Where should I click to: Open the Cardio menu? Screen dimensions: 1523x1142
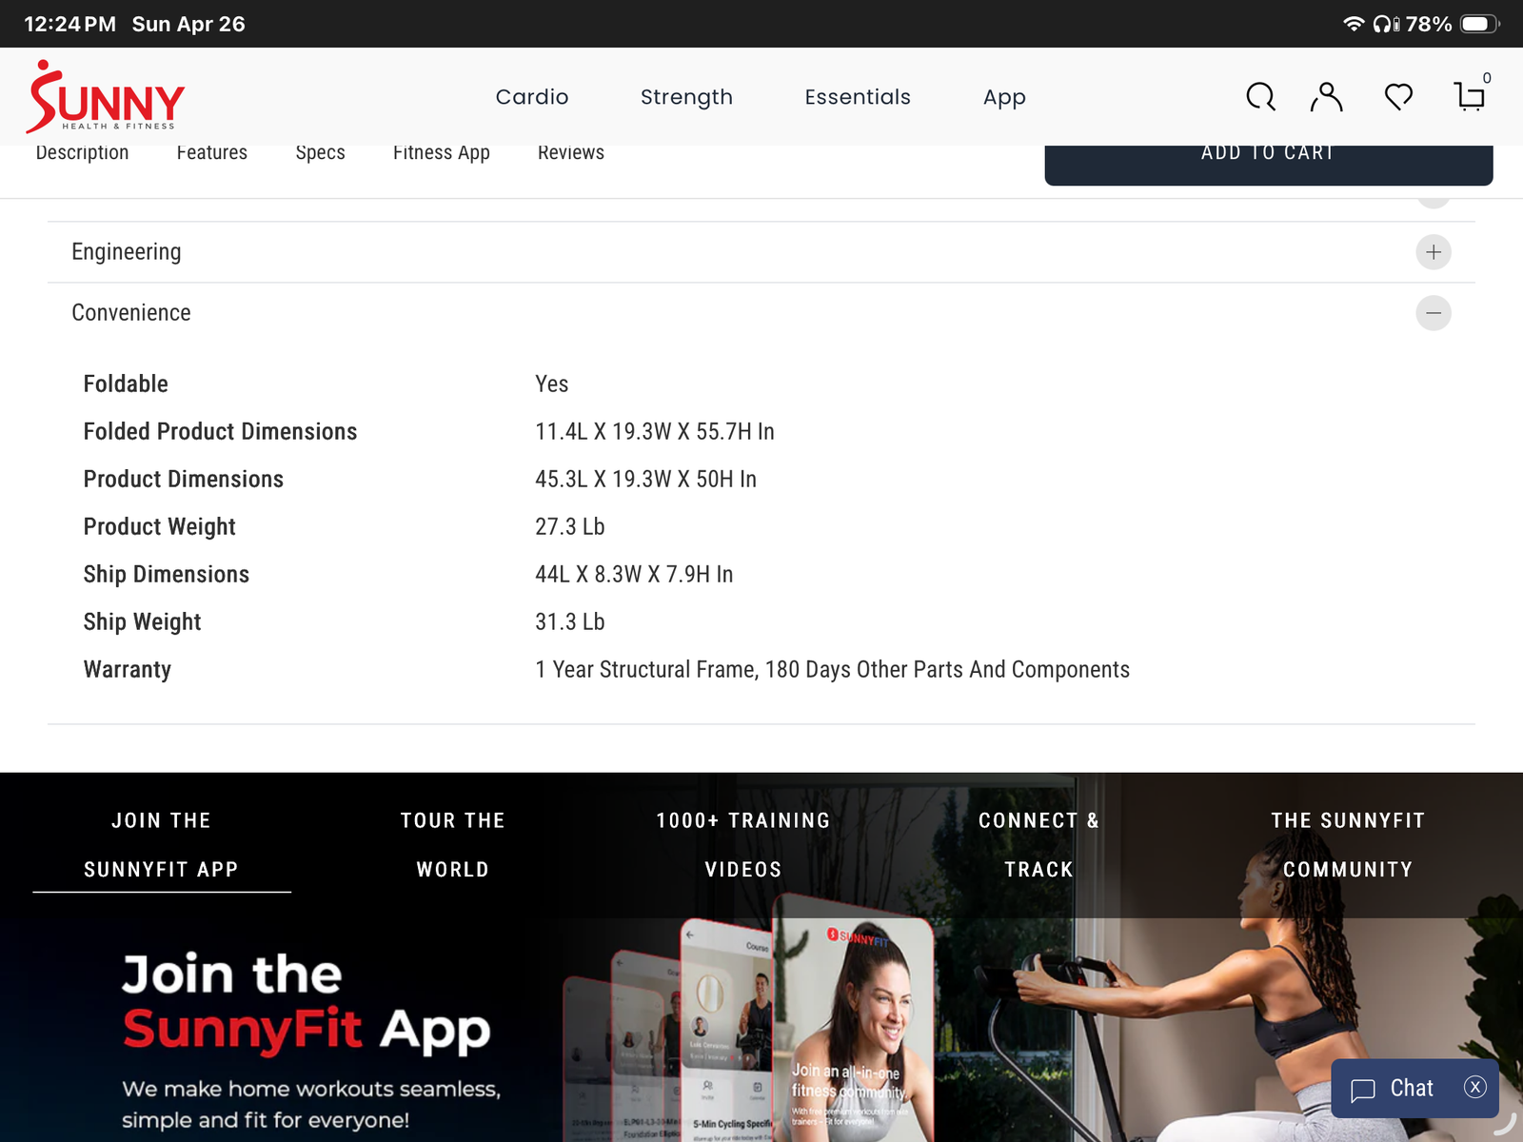[x=532, y=97]
